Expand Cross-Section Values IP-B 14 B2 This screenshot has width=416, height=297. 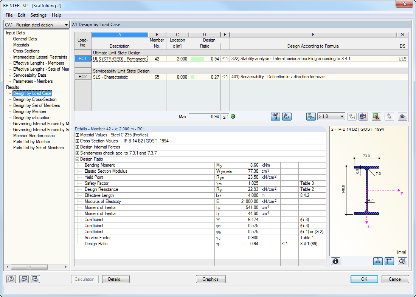tap(77, 141)
